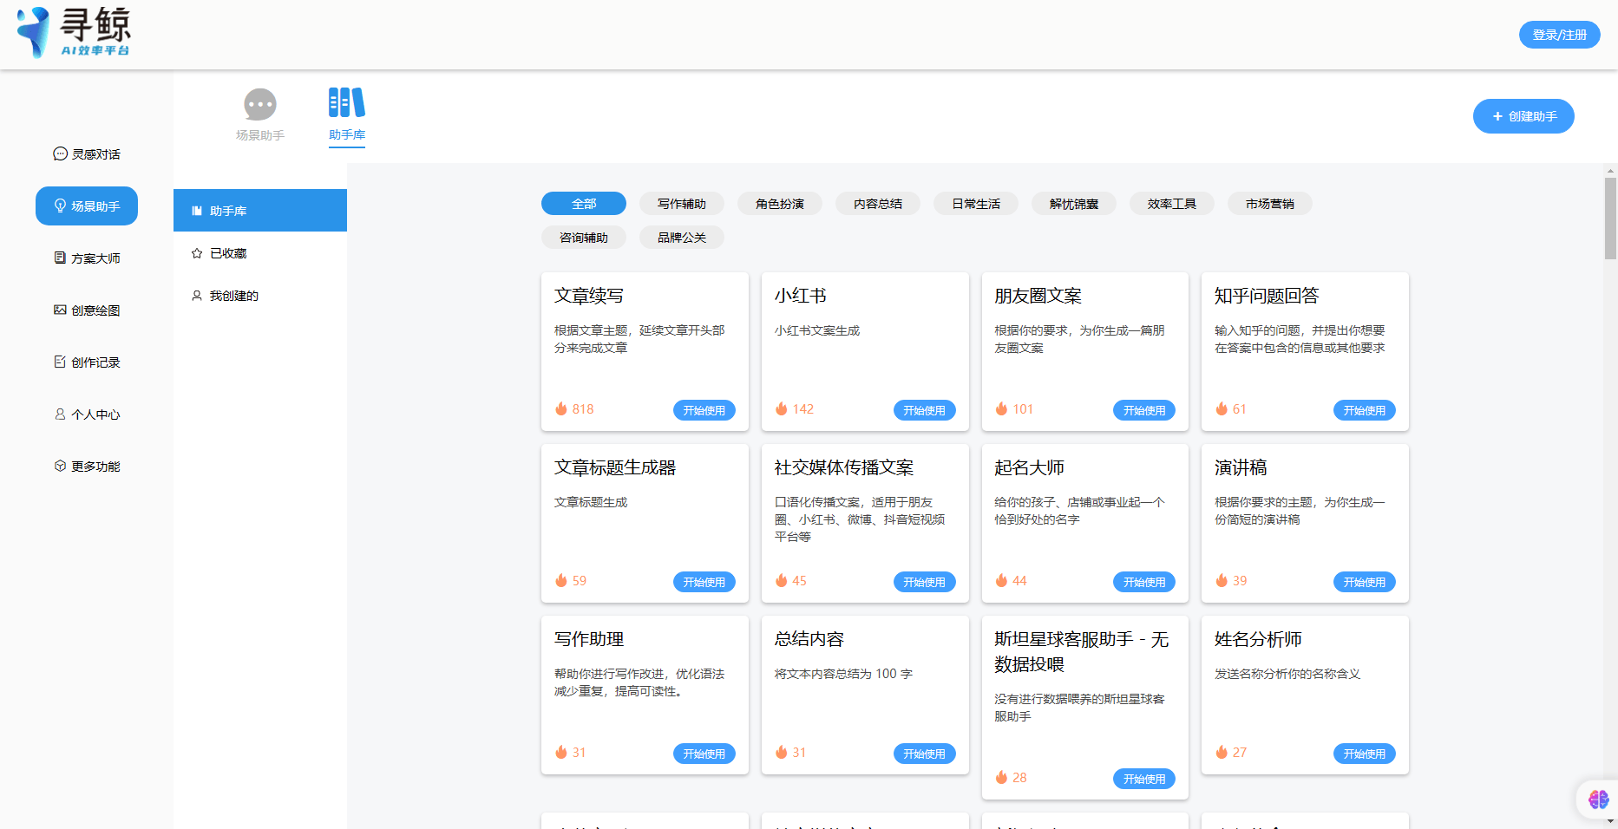Viewport: 1618px width, 829px height.
Task: Switch to the 场景助手 tab
Action: 259,115
